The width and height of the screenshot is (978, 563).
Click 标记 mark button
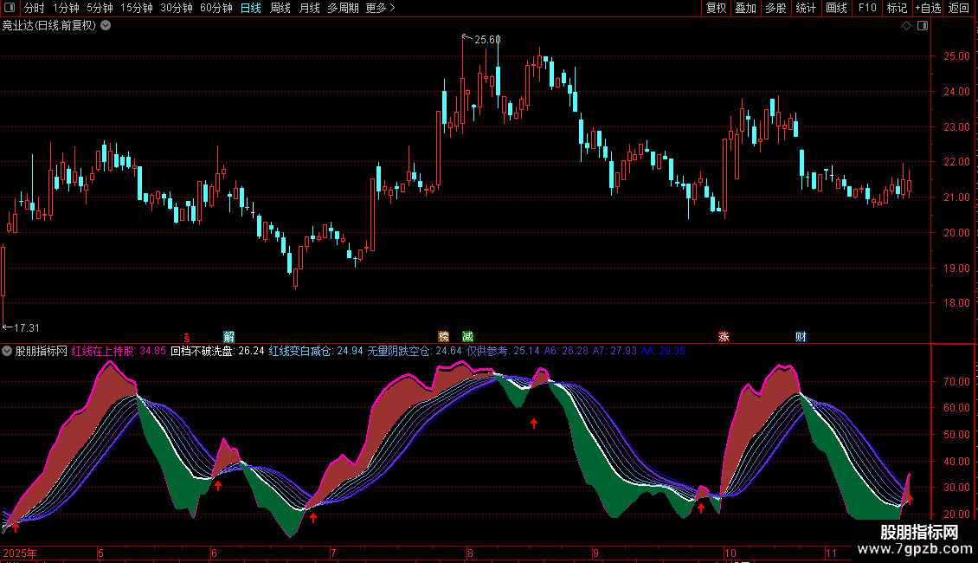897,8
